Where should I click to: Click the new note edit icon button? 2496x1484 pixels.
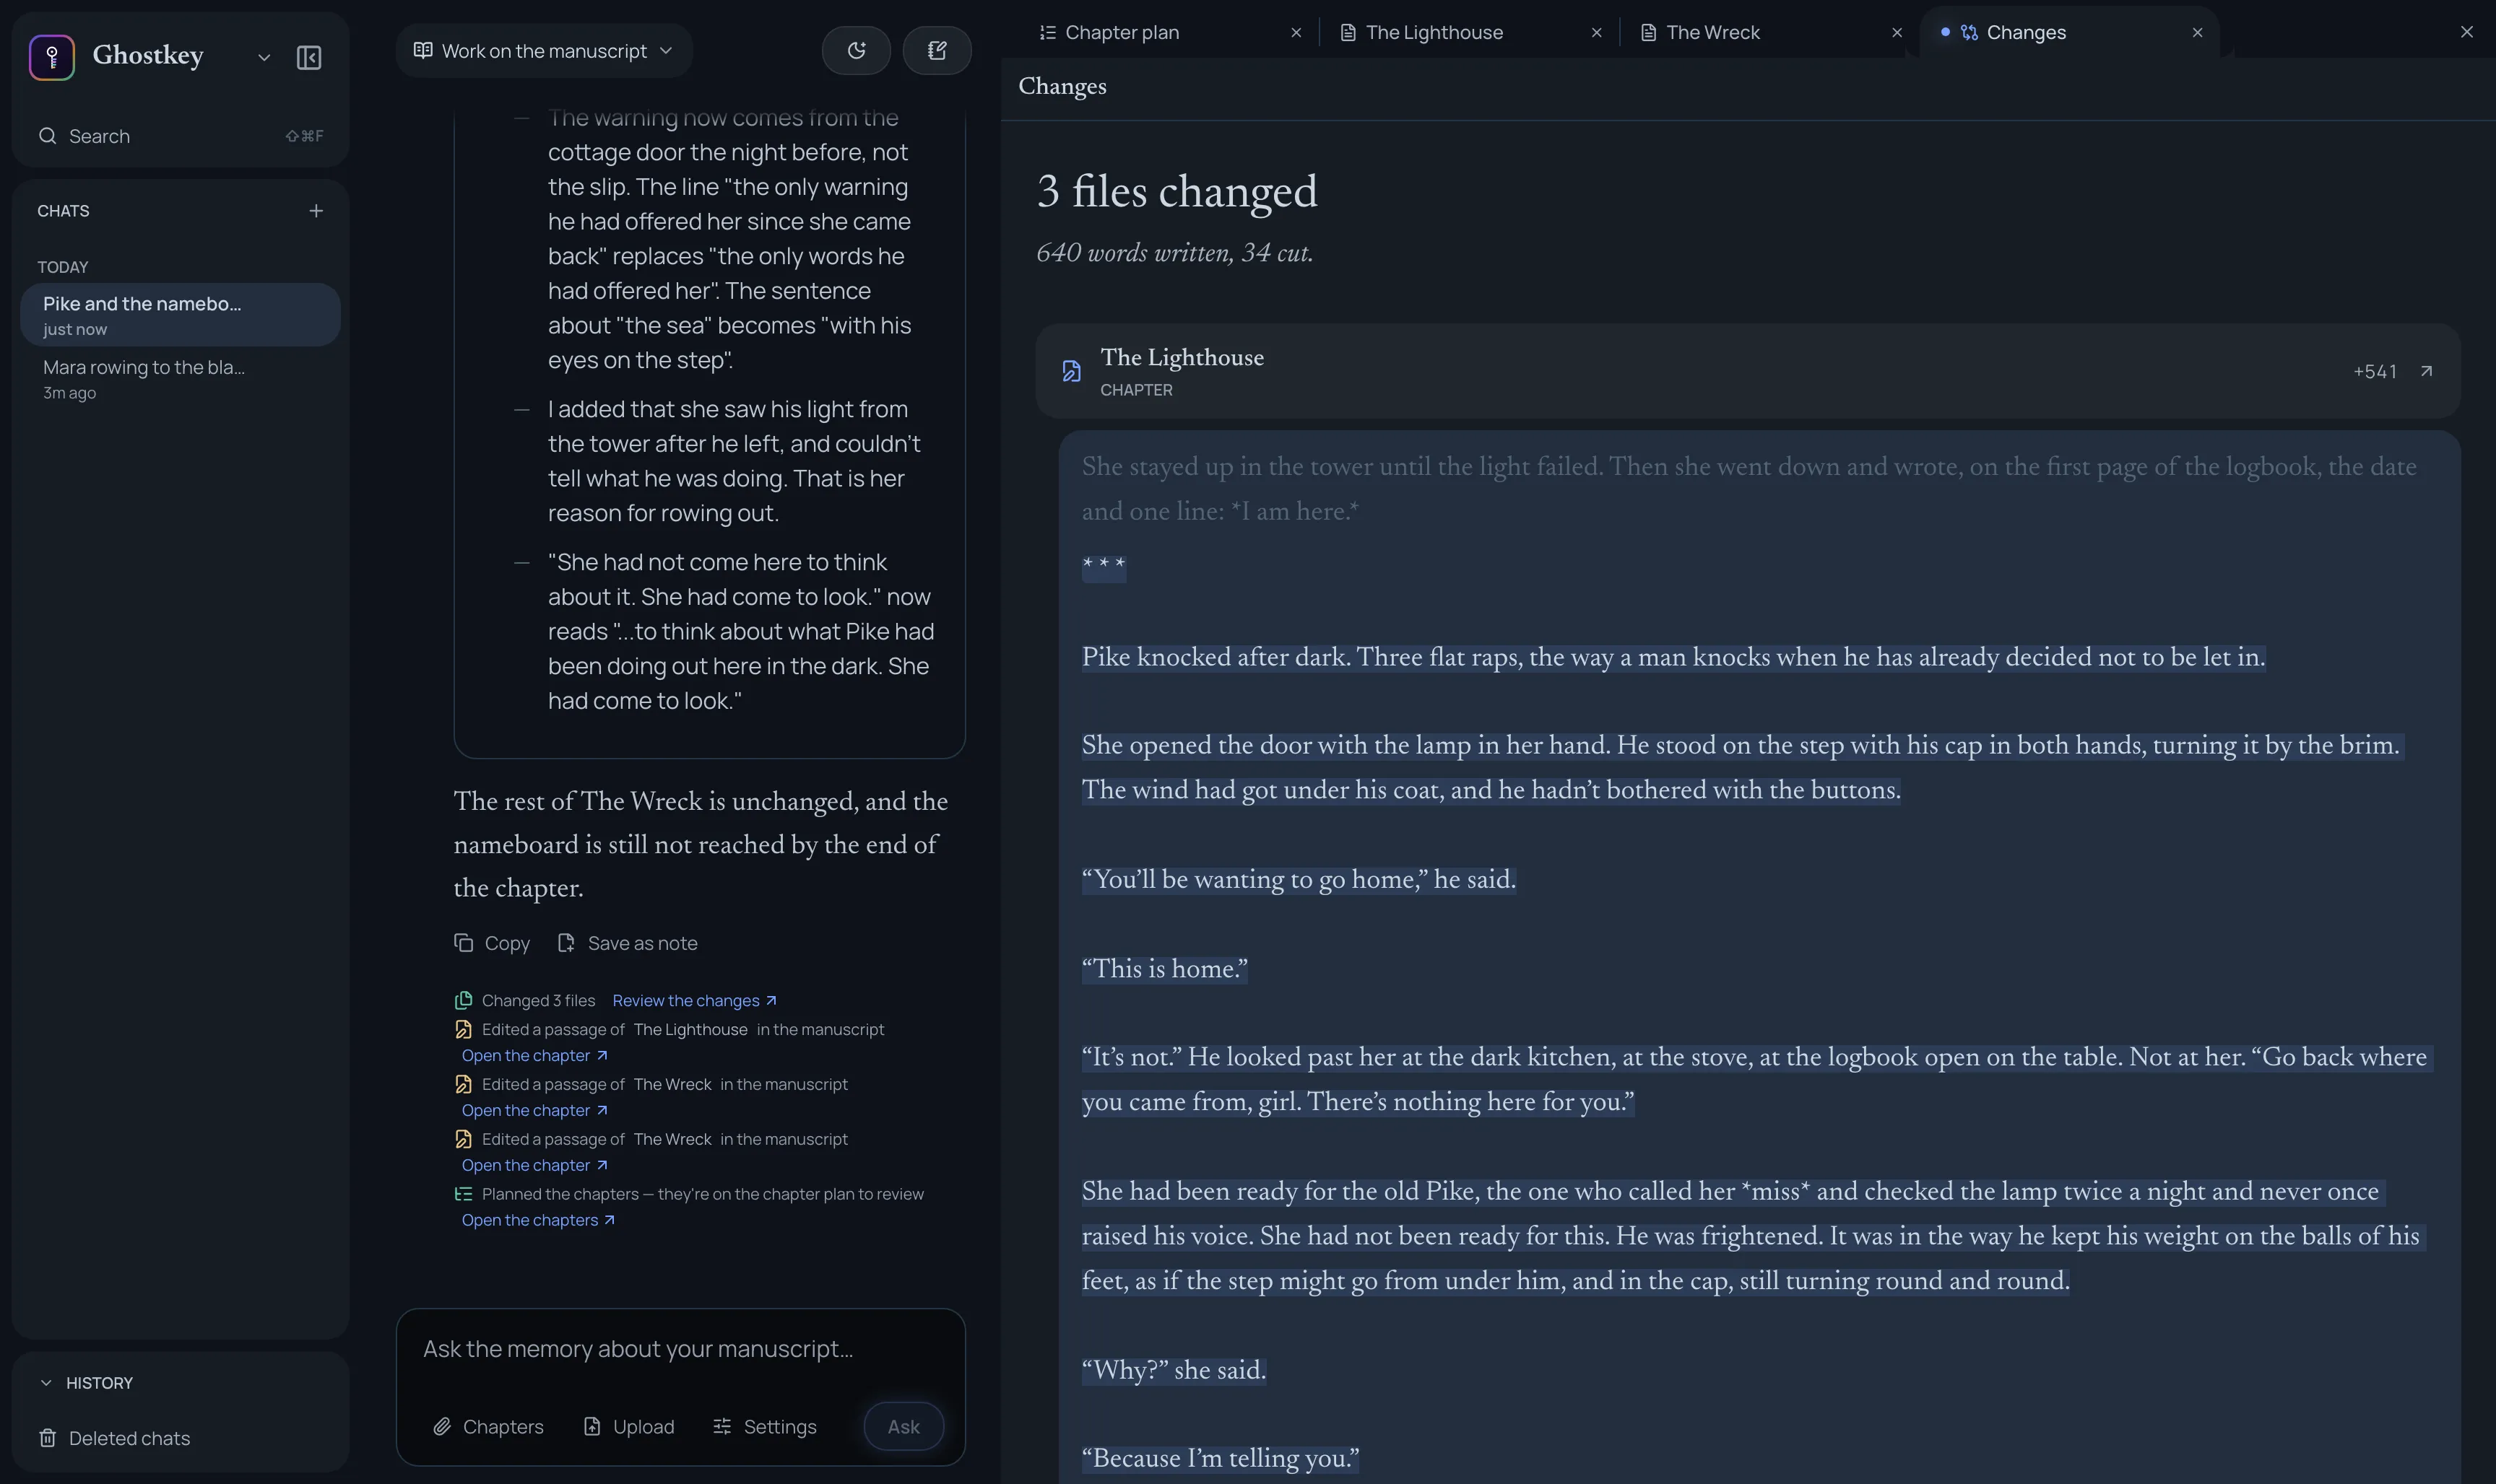coord(937,50)
